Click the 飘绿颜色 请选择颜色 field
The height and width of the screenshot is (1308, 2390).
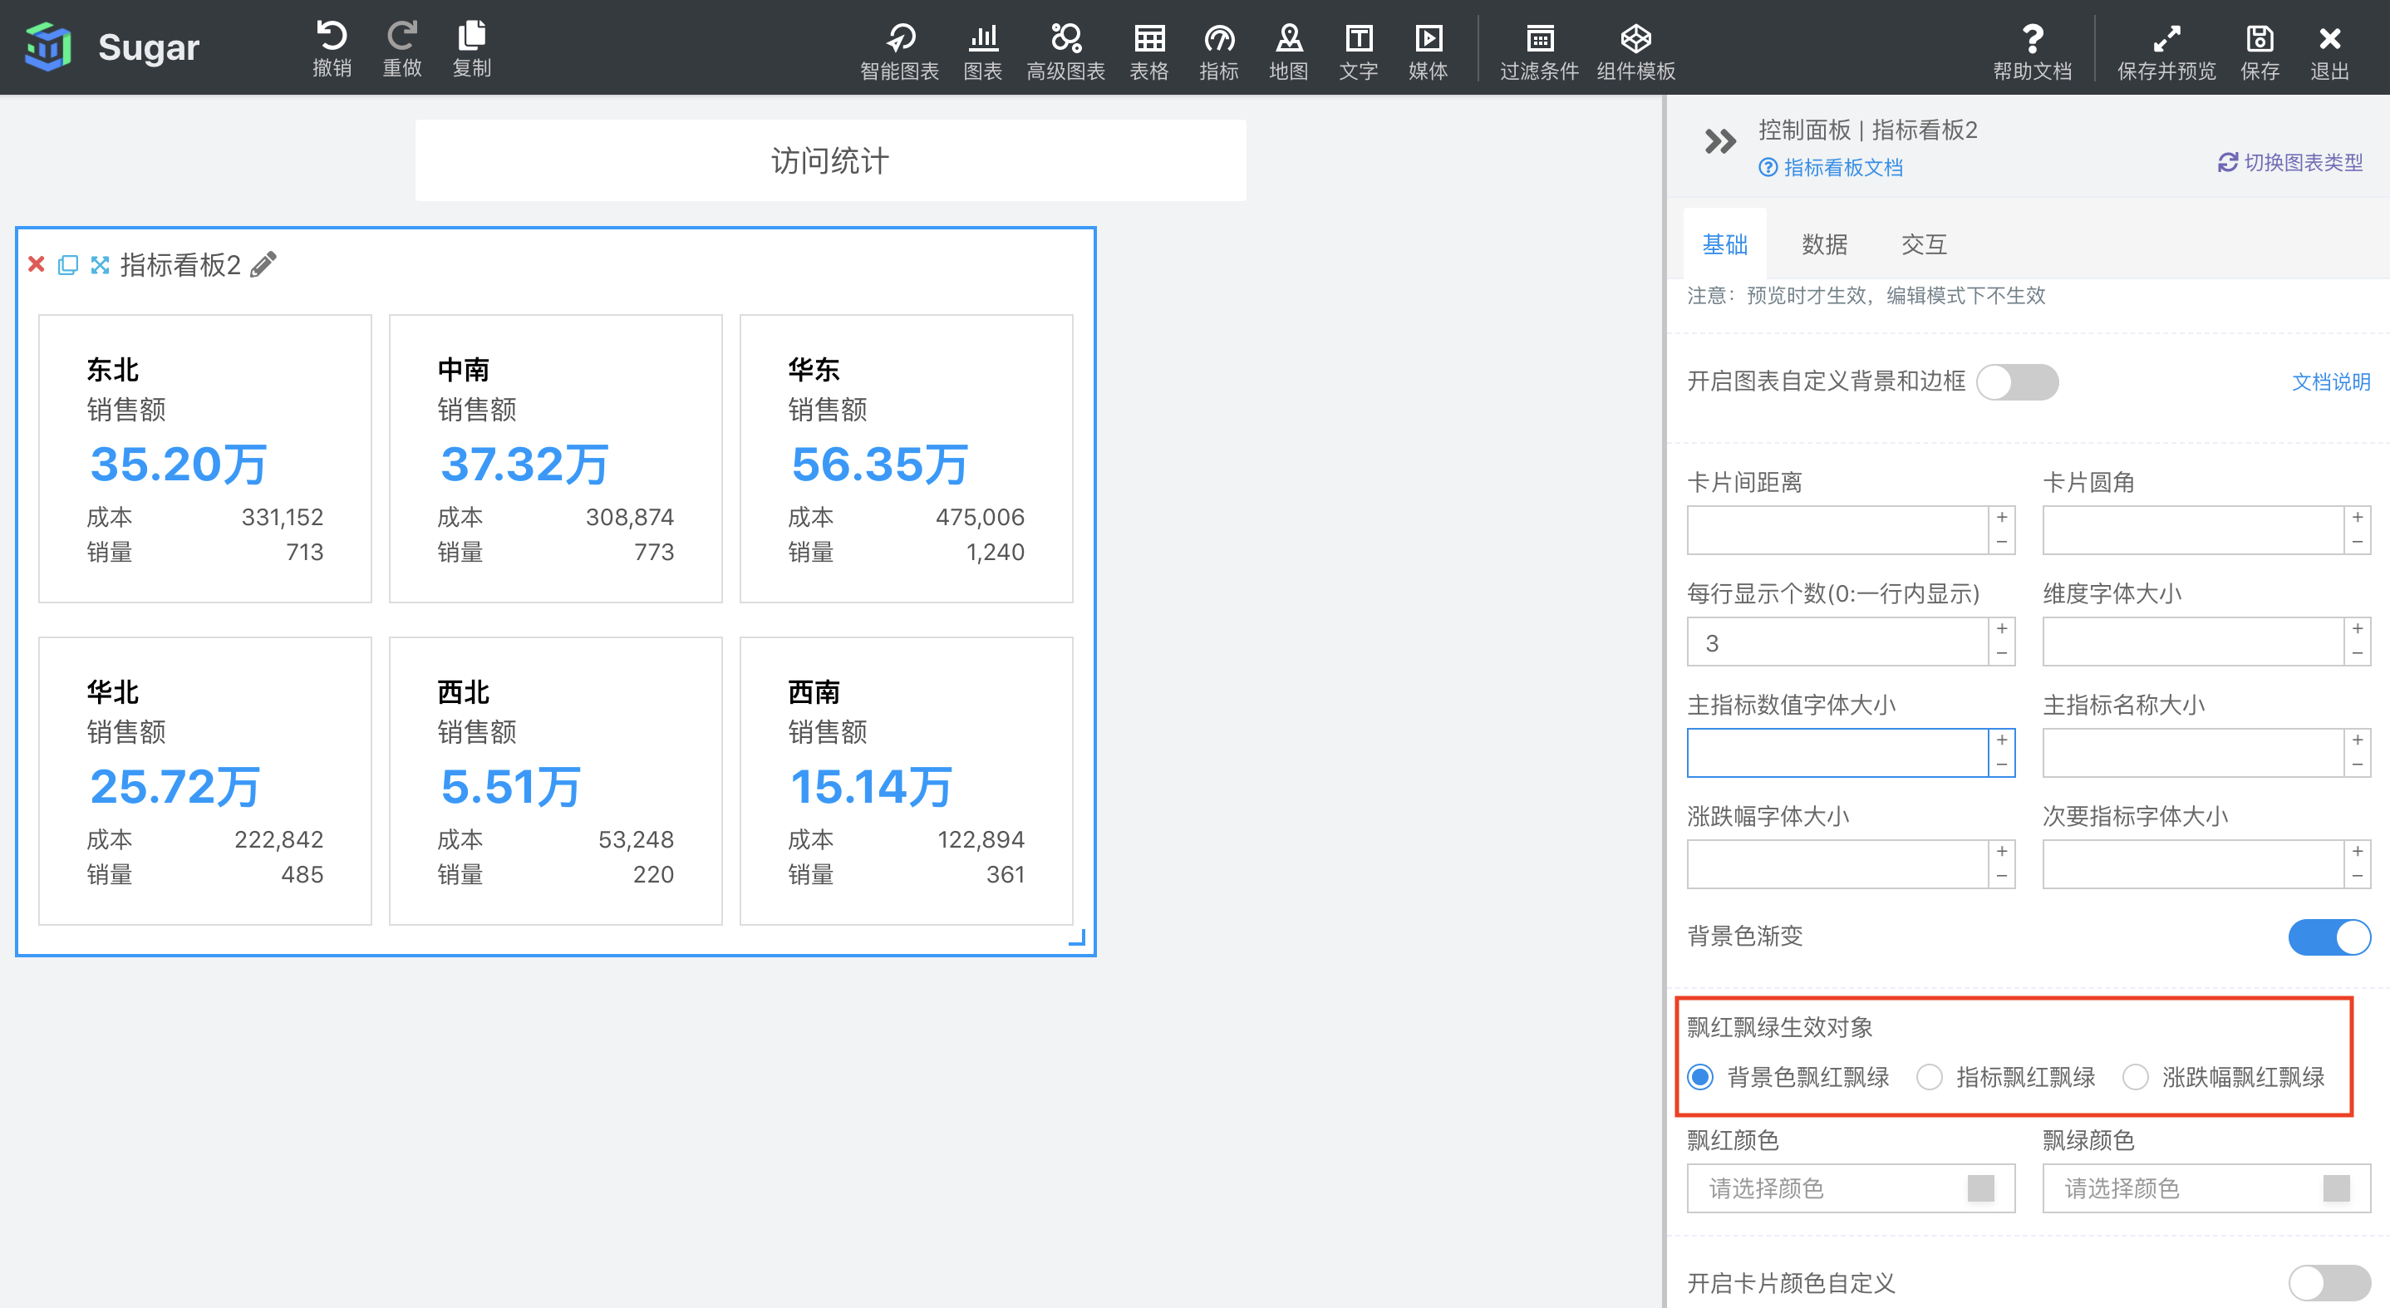pyautogui.click(x=2206, y=1188)
